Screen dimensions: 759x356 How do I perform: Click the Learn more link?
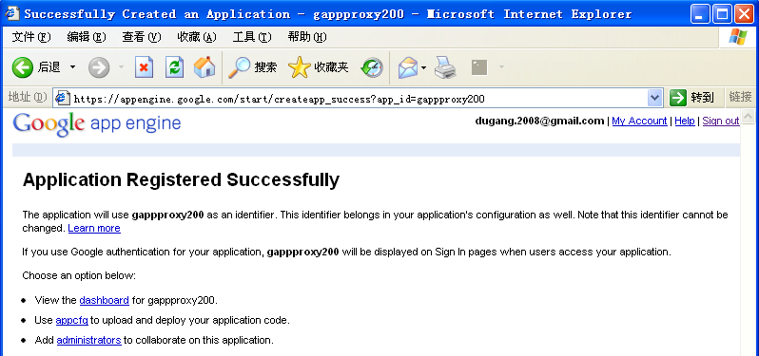(94, 228)
